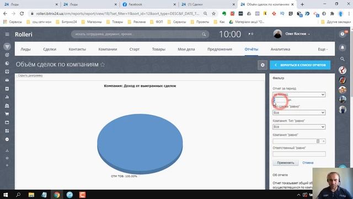The height and width of the screenshot is (199, 353).
Task: Click the browser address bar
Action: tap(117, 13)
